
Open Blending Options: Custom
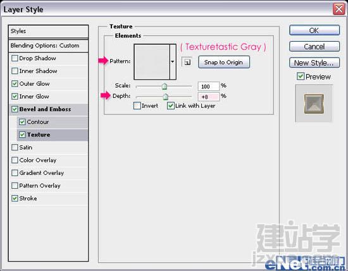(x=48, y=45)
